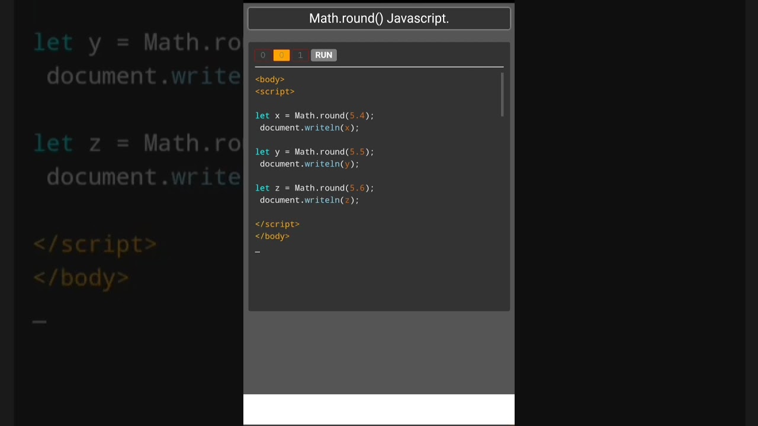Click the line 'let x = Math.round(5.4);'

[314, 116]
